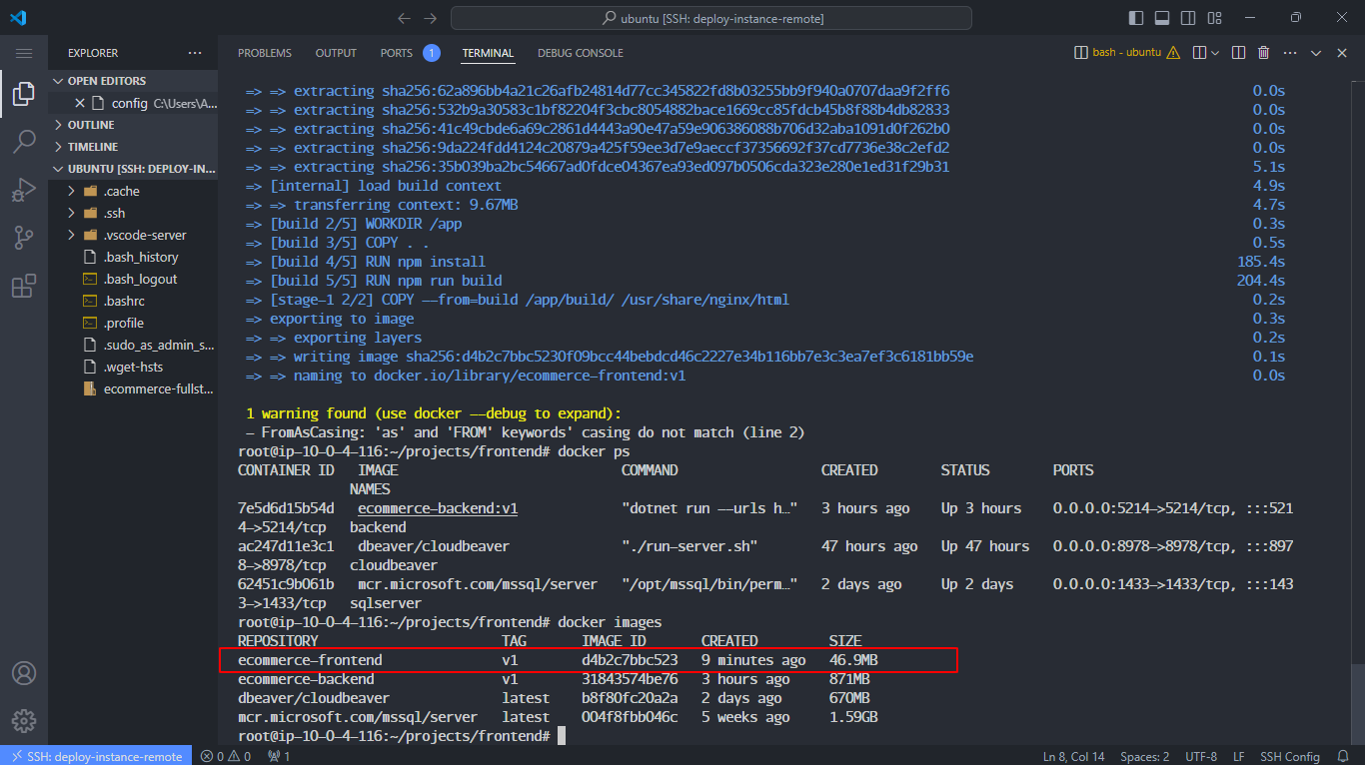Open the Run and Debug view
This screenshot has height=765, width=1365.
coord(24,190)
